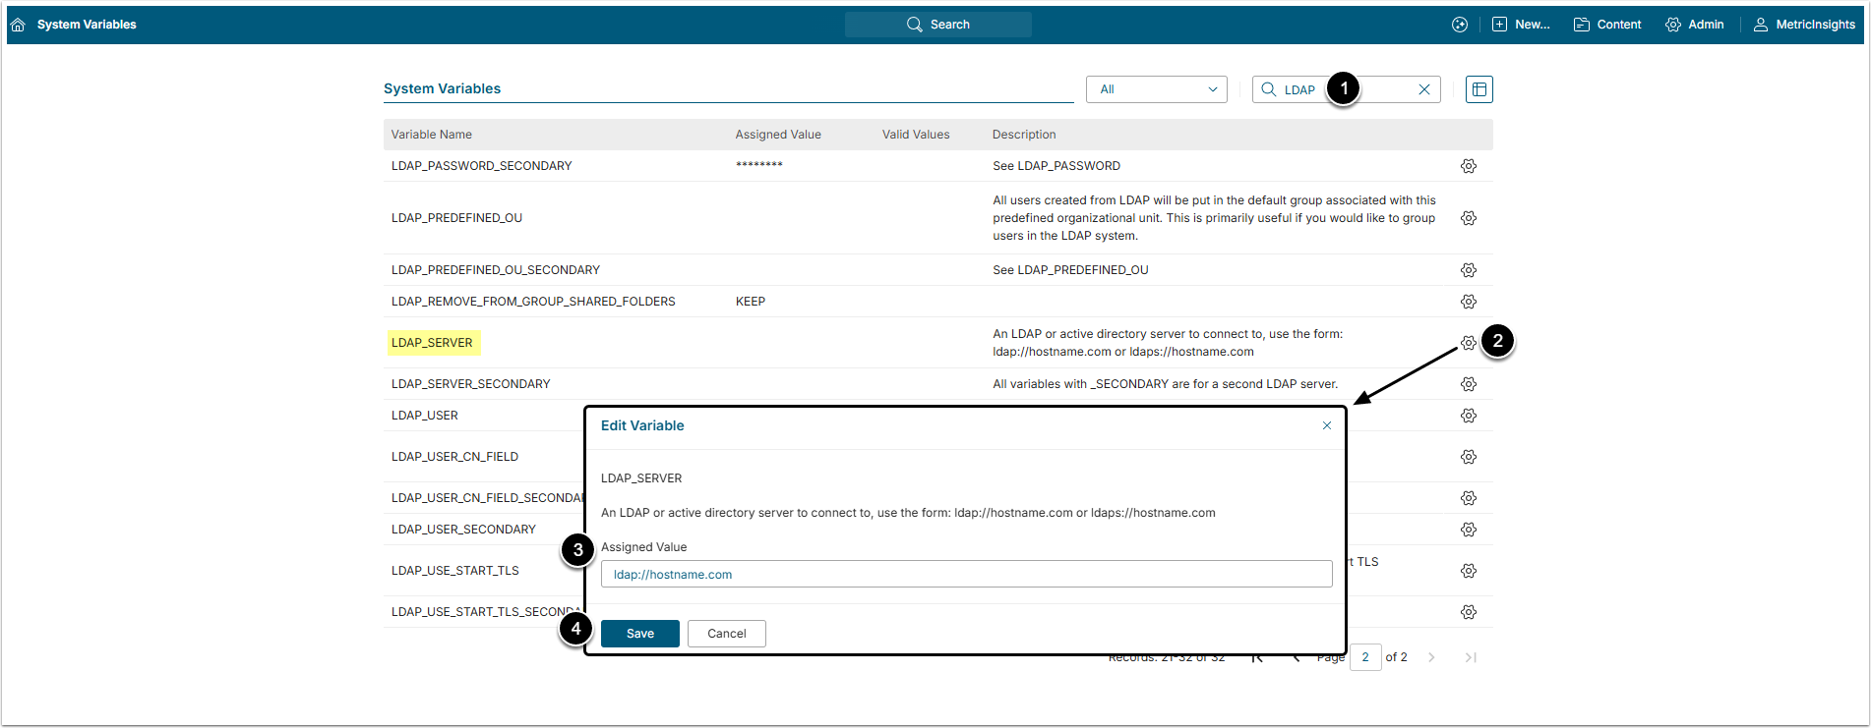Image resolution: width=1871 pixels, height=728 pixels.
Task: Click the table layout icon beside search
Action: (1479, 89)
